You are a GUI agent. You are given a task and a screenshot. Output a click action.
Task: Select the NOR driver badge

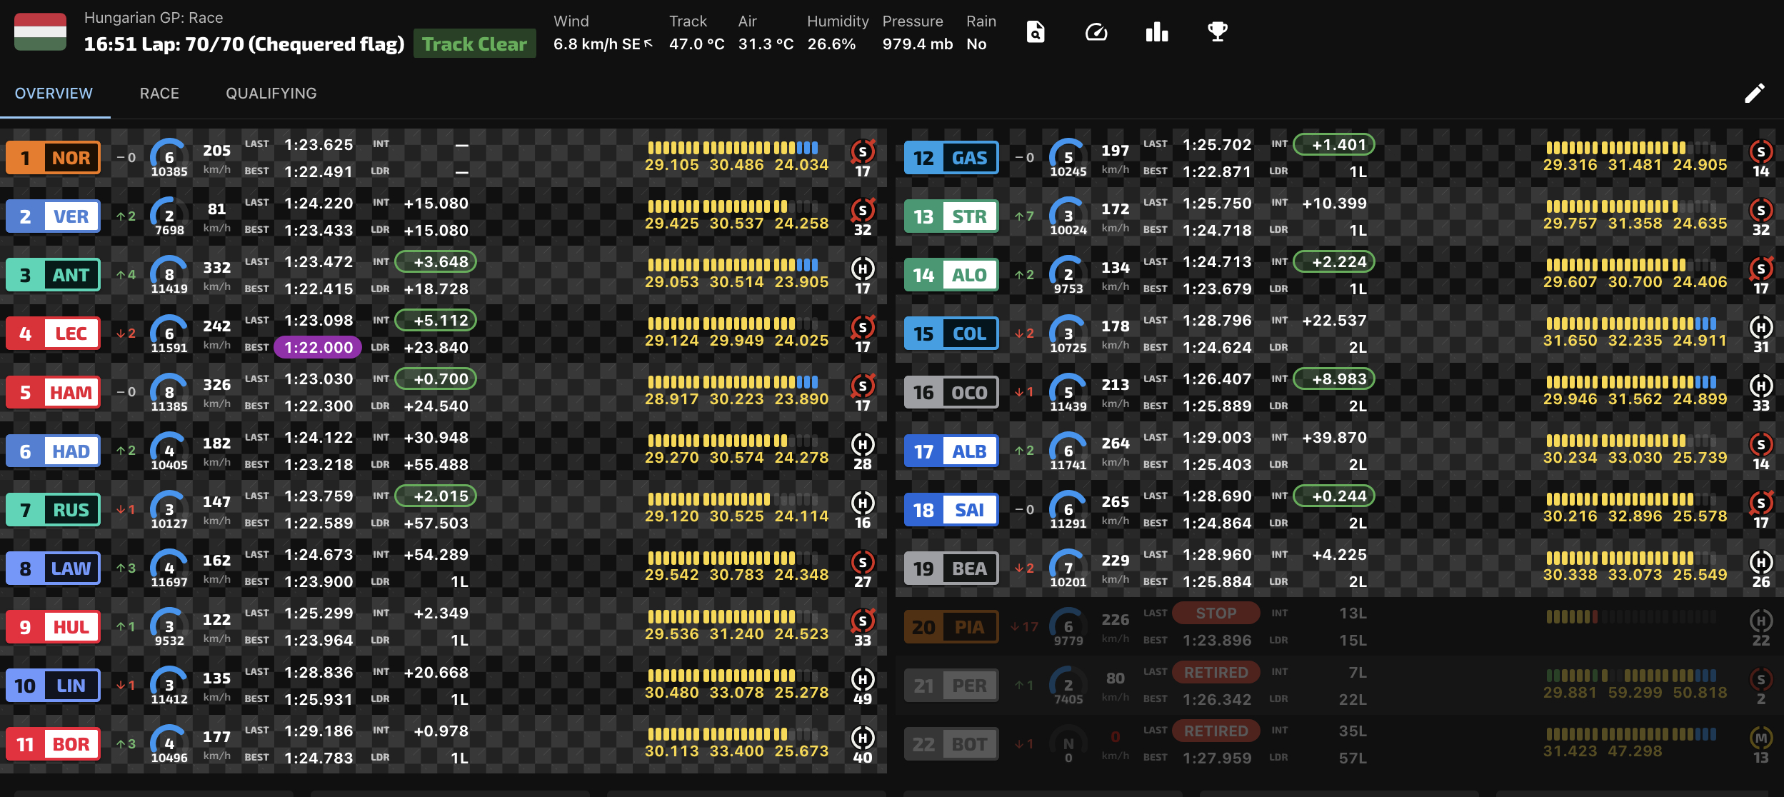[54, 158]
